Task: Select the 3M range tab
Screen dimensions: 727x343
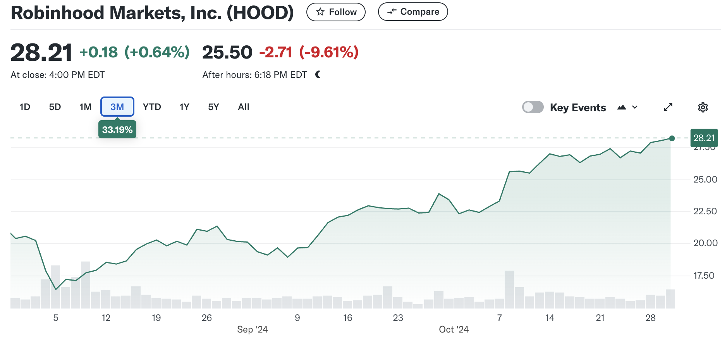Action: (117, 107)
